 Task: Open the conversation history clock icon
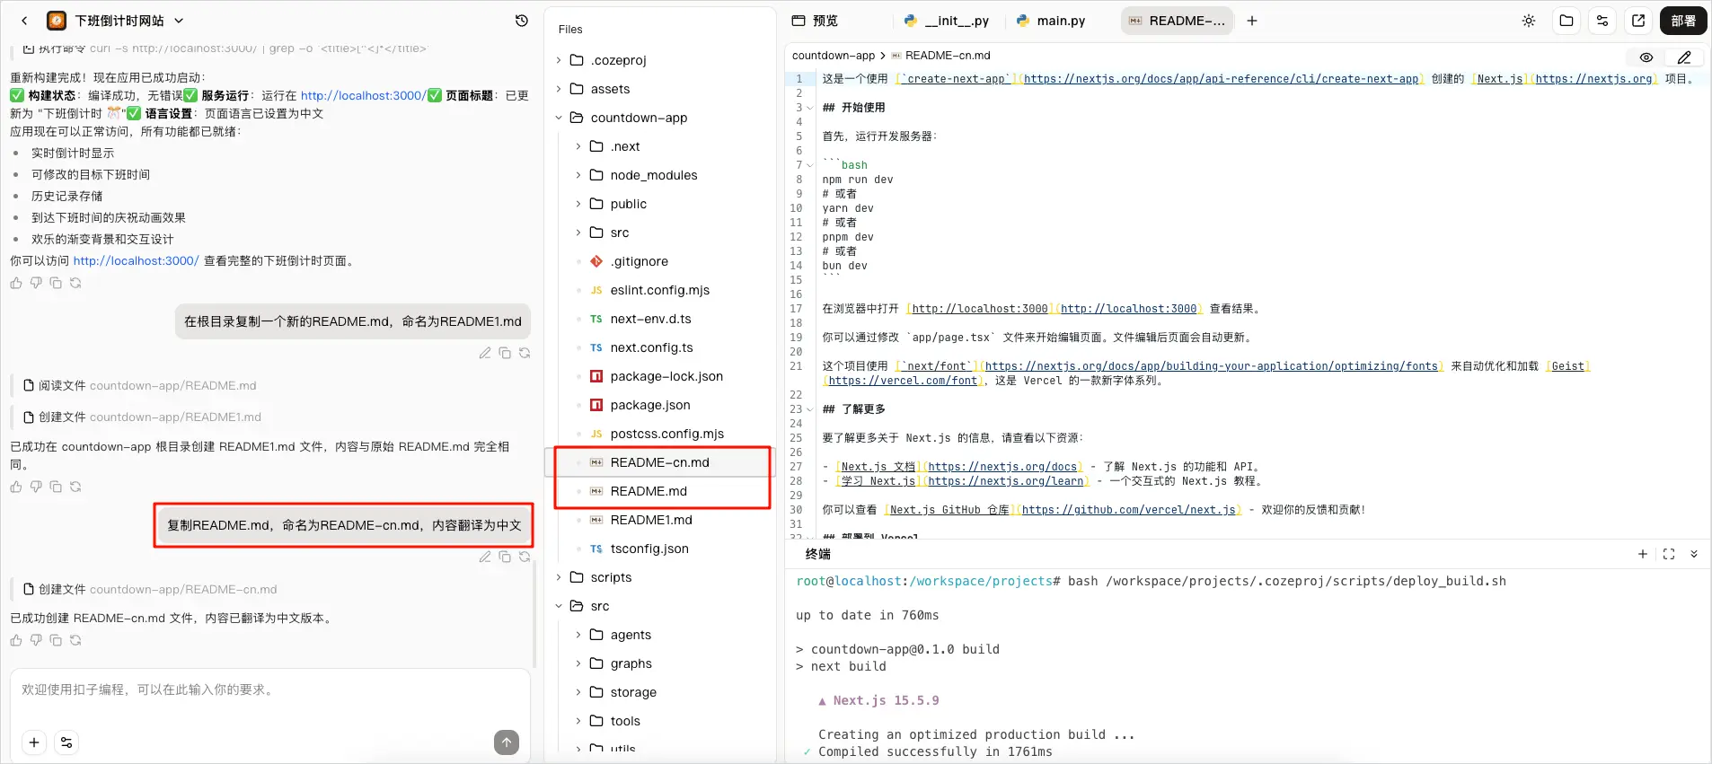pos(522,21)
